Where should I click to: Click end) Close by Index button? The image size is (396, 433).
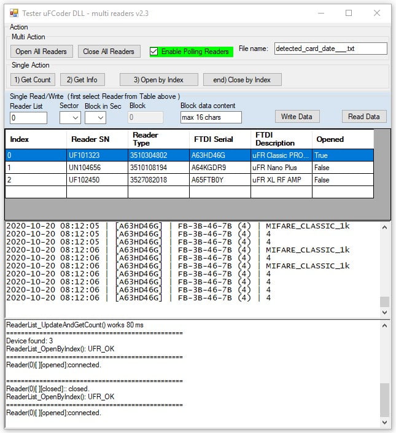(242, 80)
